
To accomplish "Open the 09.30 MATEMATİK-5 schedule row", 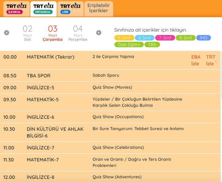I will (110, 103).
